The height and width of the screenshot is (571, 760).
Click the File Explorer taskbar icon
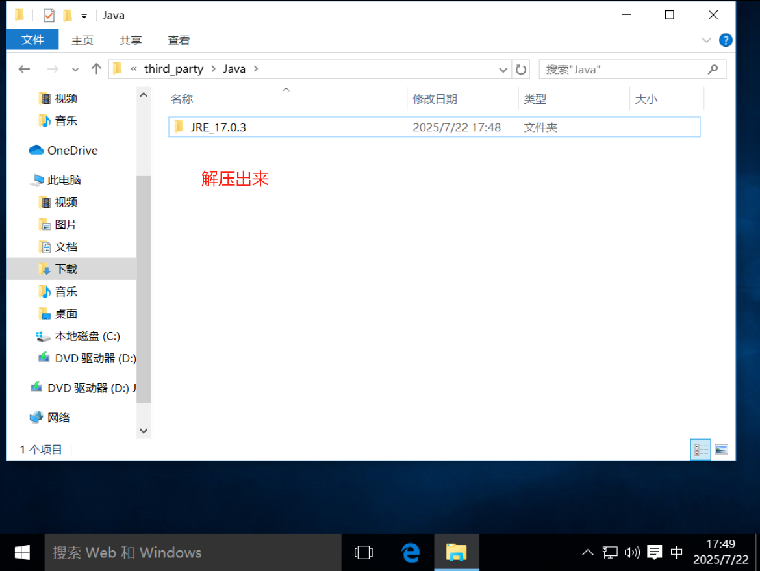click(x=456, y=553)
